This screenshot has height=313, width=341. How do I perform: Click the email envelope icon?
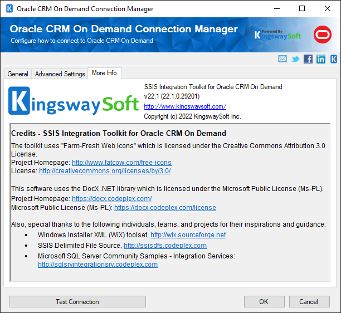point(282,58)
